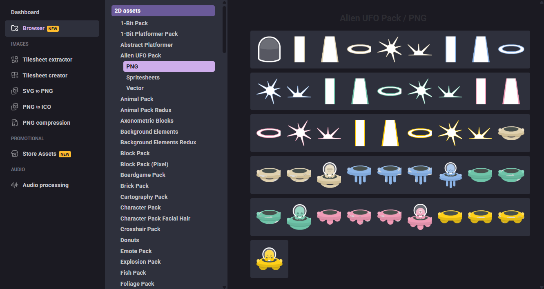This screenshot has height=289, width=544.
Task: Click the Tilesheet extractor grid icon
Action: pyautogui.click(x=15, y=60)
